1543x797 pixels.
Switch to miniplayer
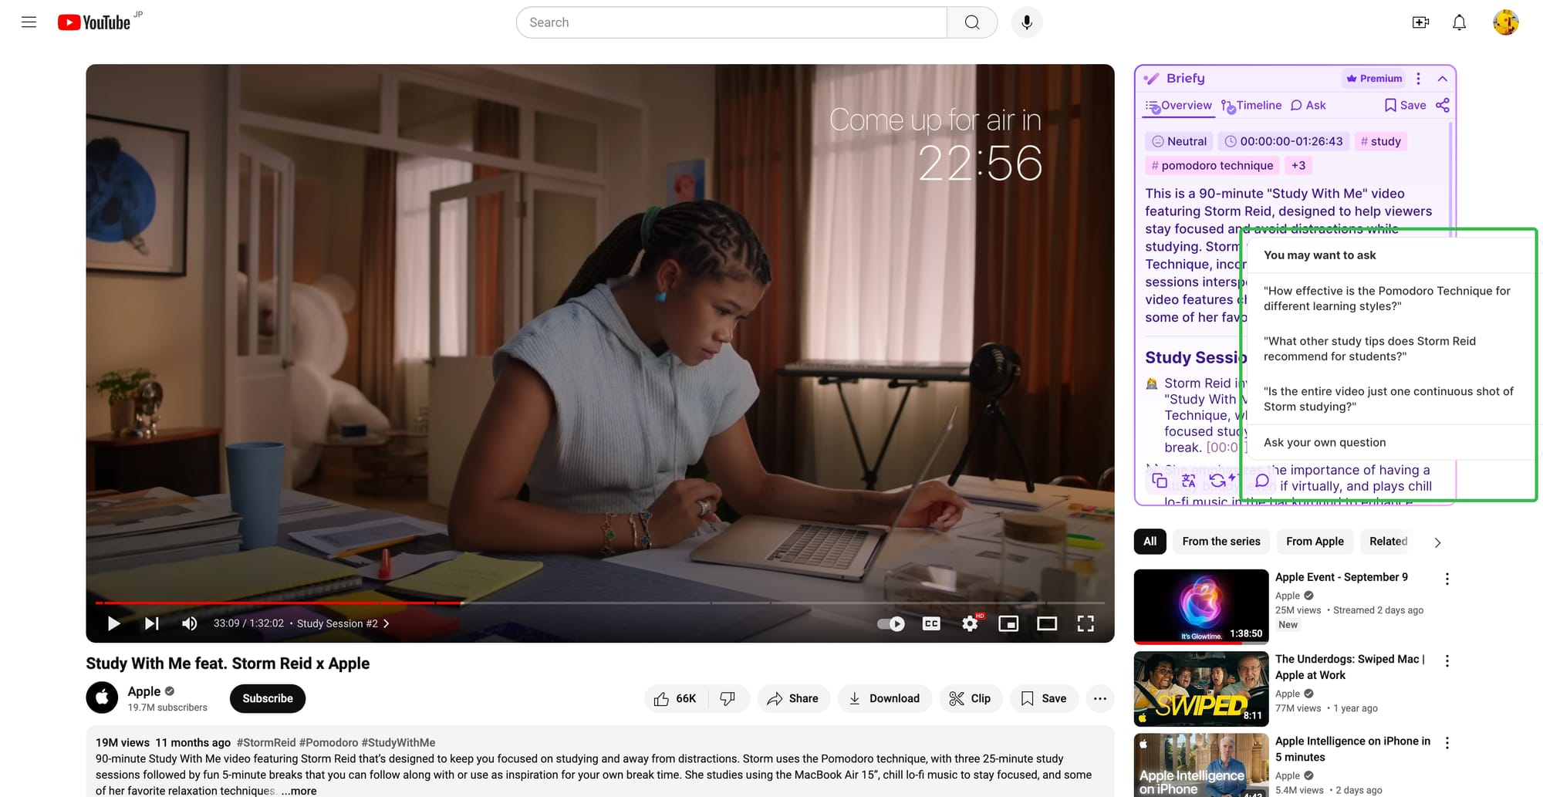(1008, 623)
